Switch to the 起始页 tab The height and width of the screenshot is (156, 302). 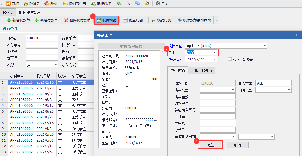(x=8, y=12)
